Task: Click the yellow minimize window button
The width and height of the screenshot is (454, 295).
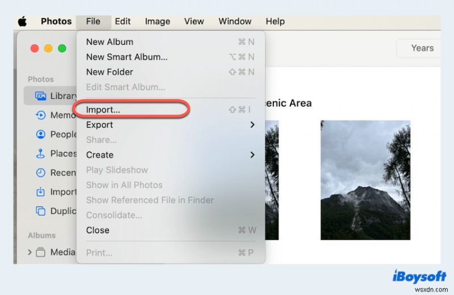Action: point(48,48)
